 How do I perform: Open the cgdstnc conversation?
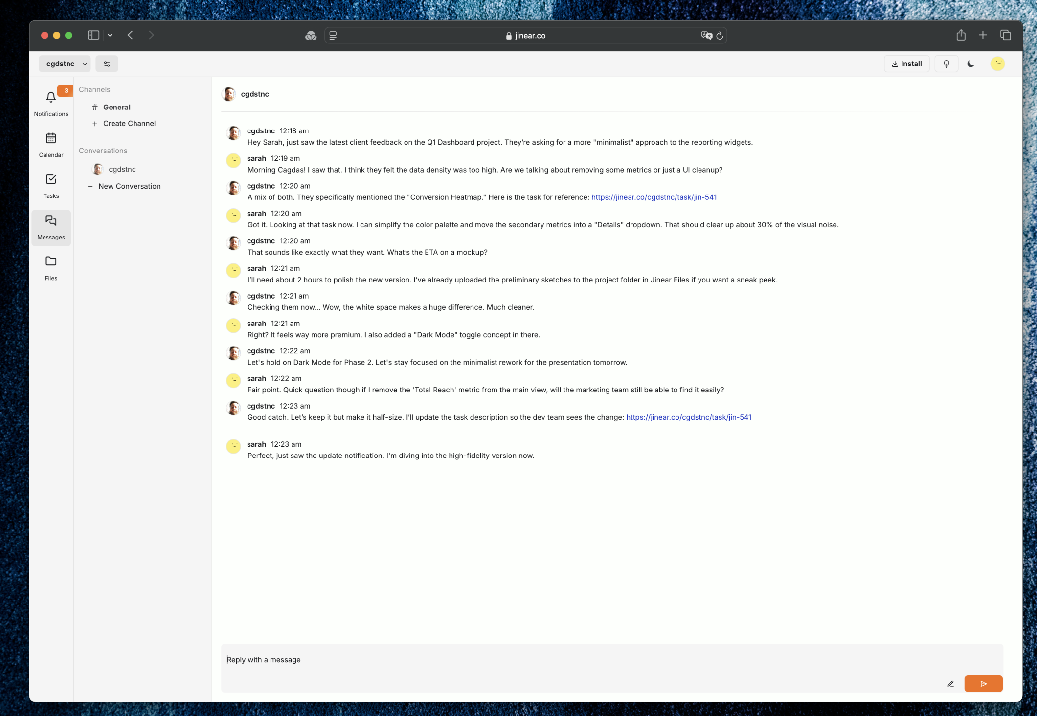point(121,169)
